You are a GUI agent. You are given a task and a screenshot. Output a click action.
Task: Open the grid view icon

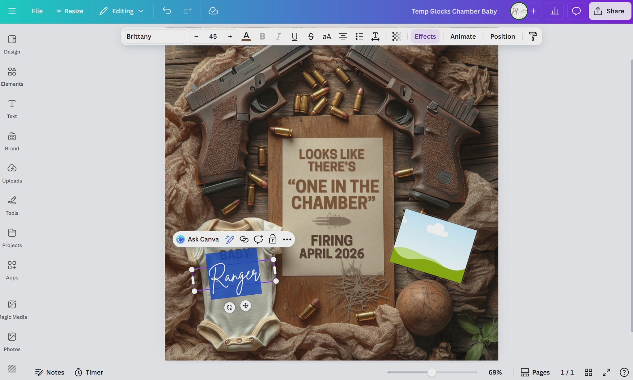pyautogui.click(x=588, y=372)
